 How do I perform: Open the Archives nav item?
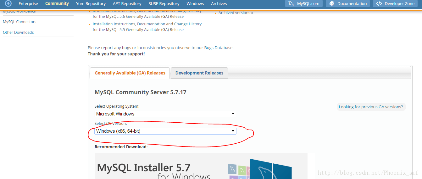point(219,4)
